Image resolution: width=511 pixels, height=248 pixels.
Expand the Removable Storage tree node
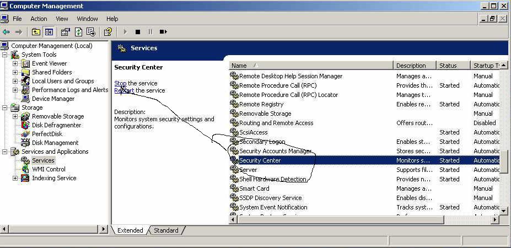click(15, 116)
